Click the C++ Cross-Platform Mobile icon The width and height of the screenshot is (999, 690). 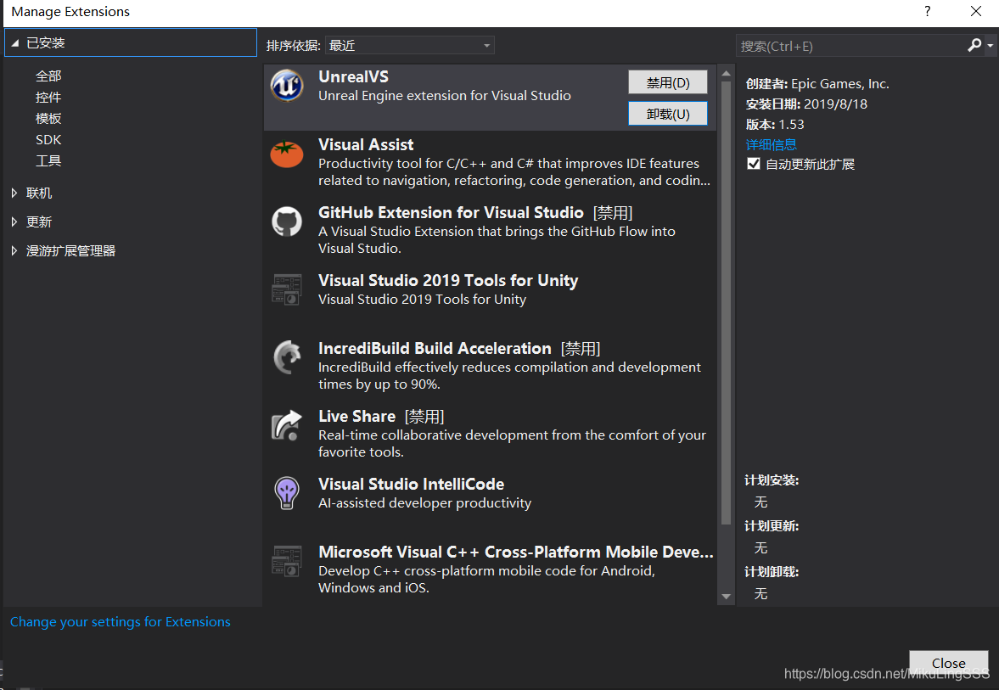point(287,561)
